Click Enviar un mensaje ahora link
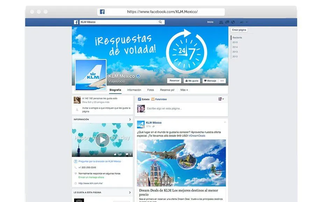323x202 pixels. (91, 177)
